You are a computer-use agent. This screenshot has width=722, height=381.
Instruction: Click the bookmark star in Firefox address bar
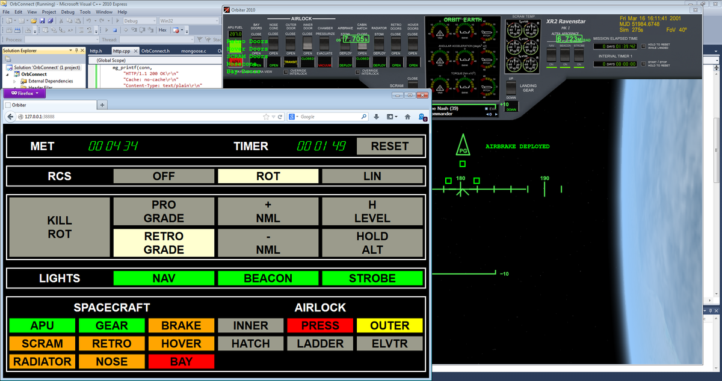click(x=266, y=117)
